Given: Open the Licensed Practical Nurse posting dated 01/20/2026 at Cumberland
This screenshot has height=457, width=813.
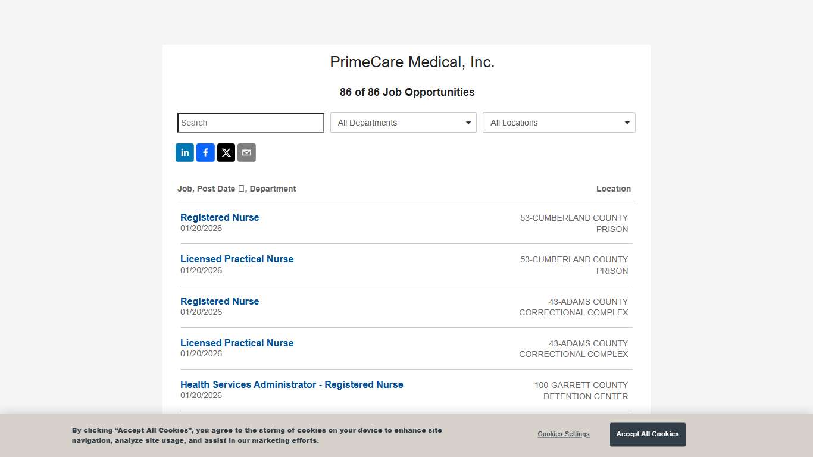Looking at the screenshot, I should click(x=236, y=259).
